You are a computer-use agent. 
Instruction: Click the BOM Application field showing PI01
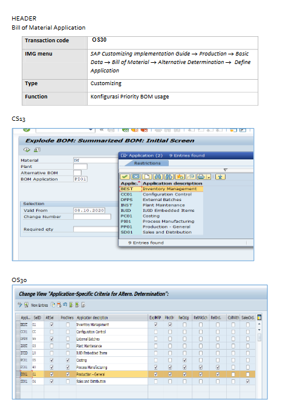point(80,179)
